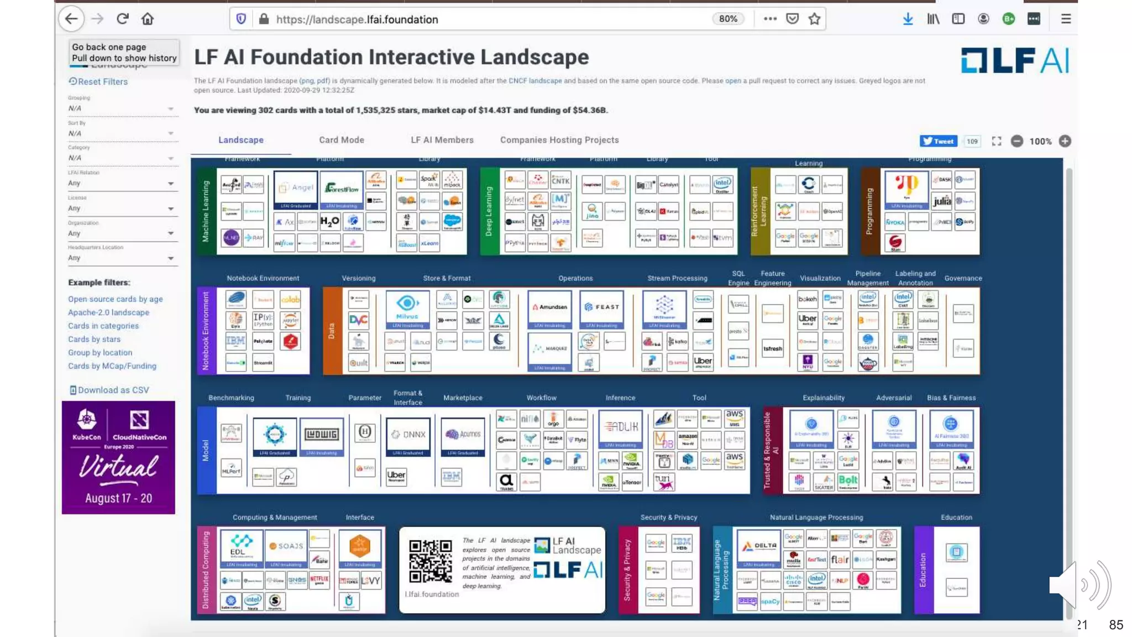This screenshot has width=1132, height=637.
Task: Zoom out landscape with minus icon
Action: click(1016, 141)
